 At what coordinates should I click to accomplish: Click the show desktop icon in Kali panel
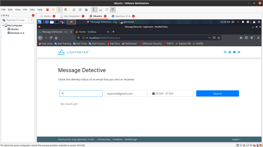pyautogui.click(x=47, y=22)
